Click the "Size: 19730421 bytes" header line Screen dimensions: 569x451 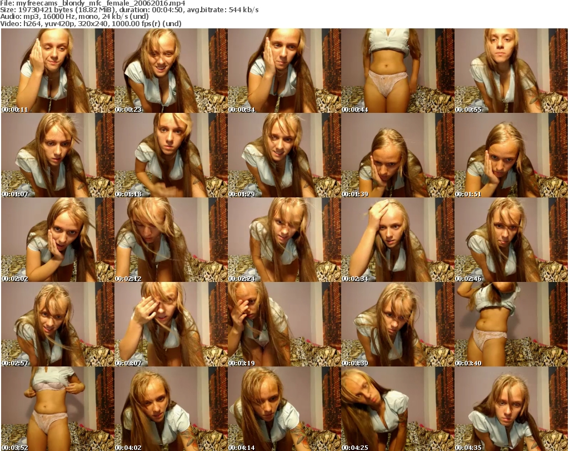point(129,10)
